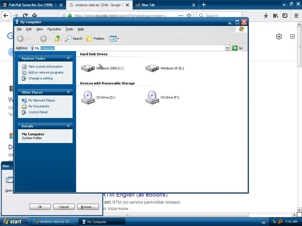This screenshot has height=226, width=302.
Task: Click OK in the Run dialog
Action: coord(40,207)
